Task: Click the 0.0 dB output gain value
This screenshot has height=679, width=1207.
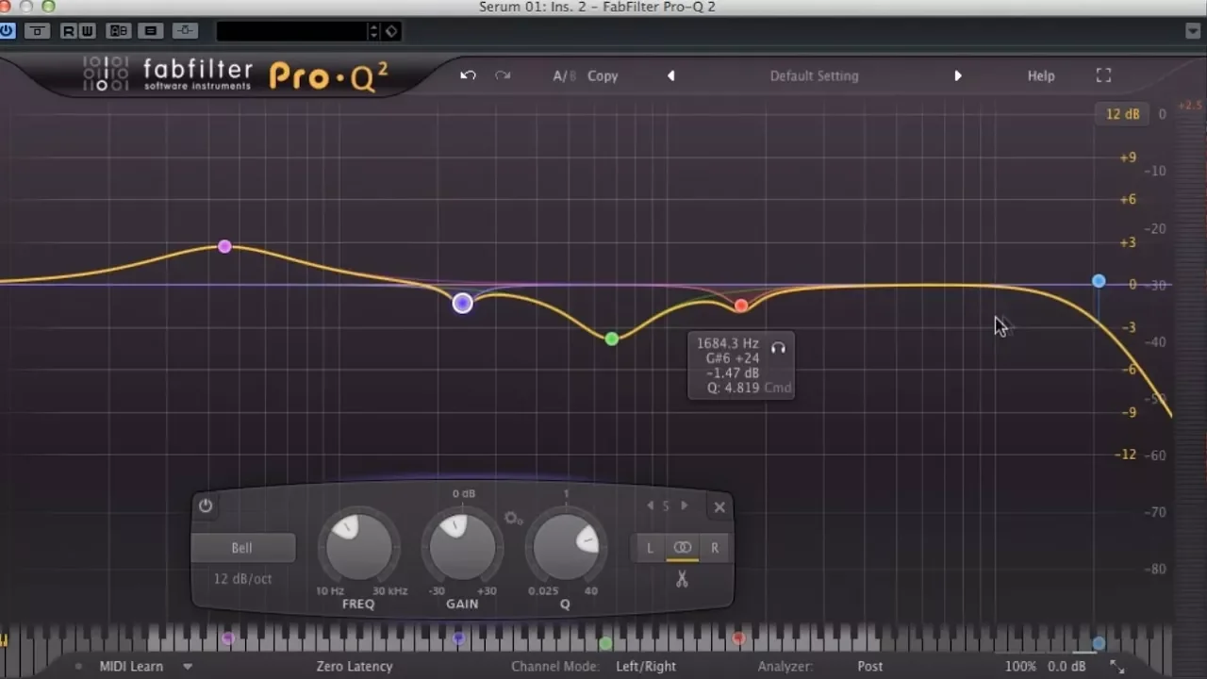Action: [1066, 666]
